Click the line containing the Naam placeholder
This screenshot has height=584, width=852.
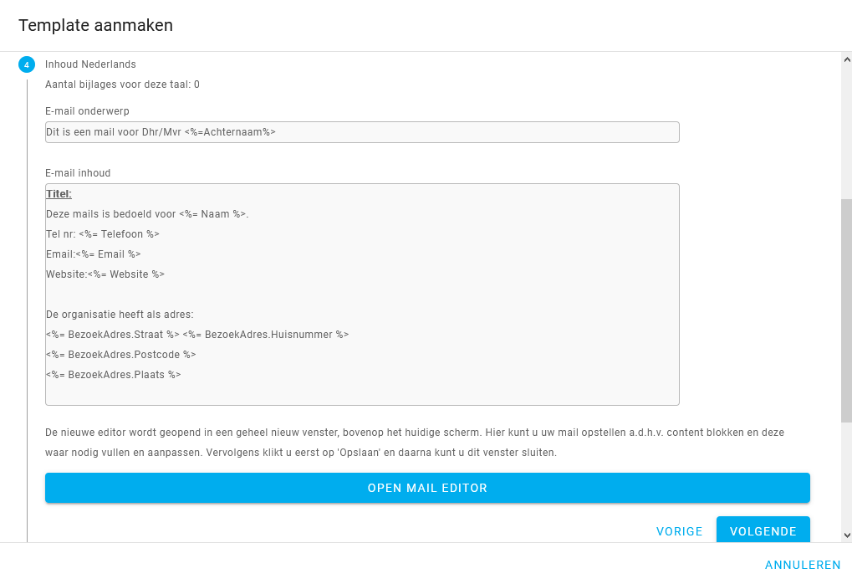[147, 213]
